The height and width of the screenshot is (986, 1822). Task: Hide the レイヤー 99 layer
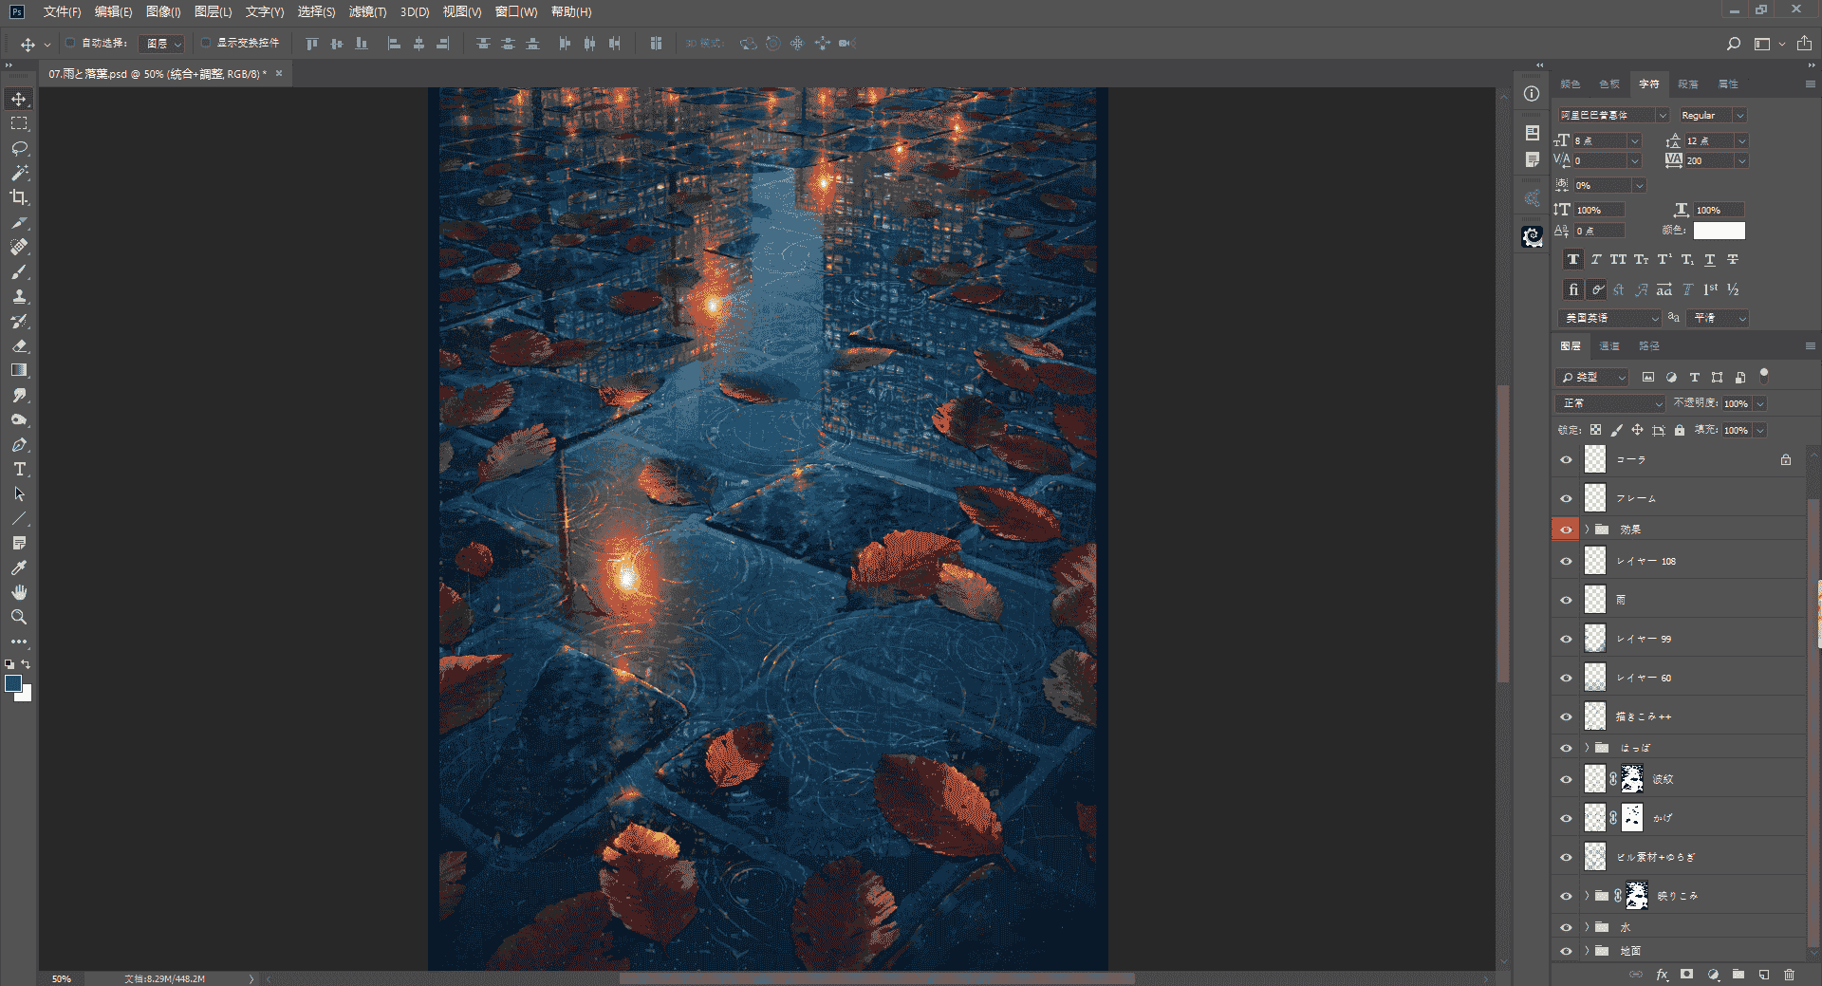1566,639
